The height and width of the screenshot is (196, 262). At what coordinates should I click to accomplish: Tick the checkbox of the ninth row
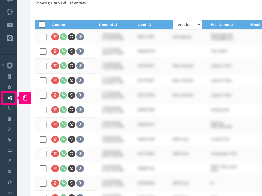pyautogui.click(x=43, y=154)
